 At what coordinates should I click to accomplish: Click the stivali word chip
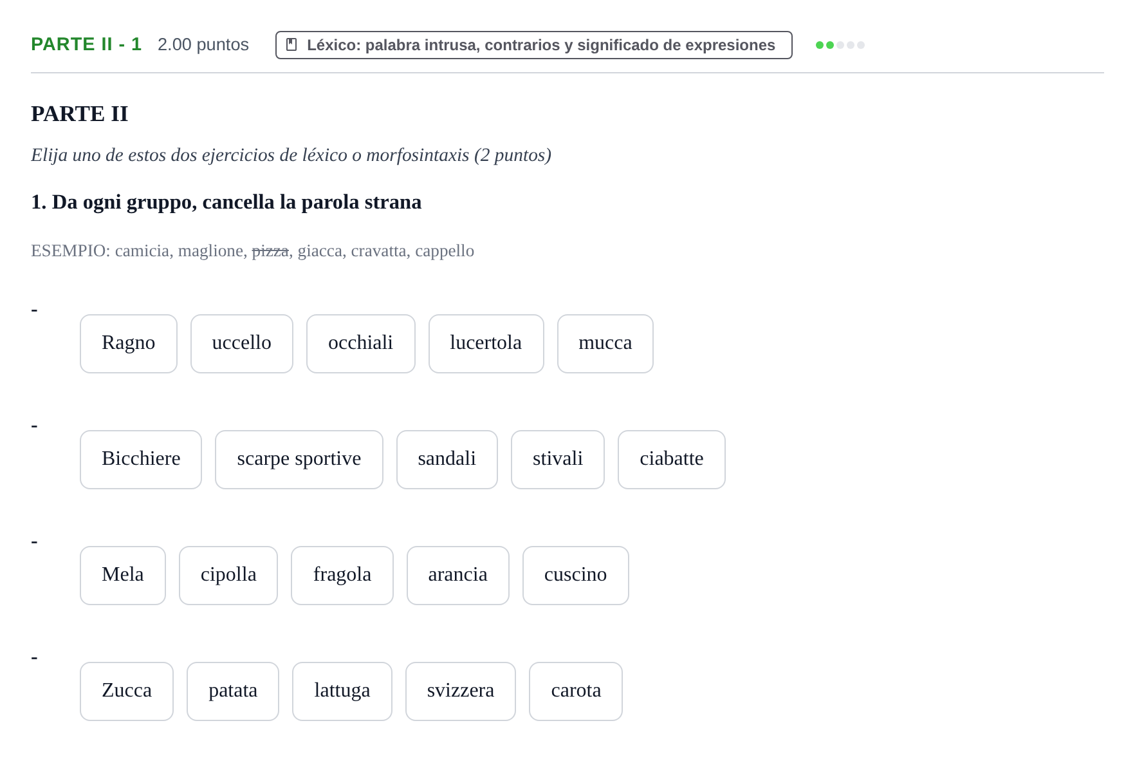pos(558,460)
